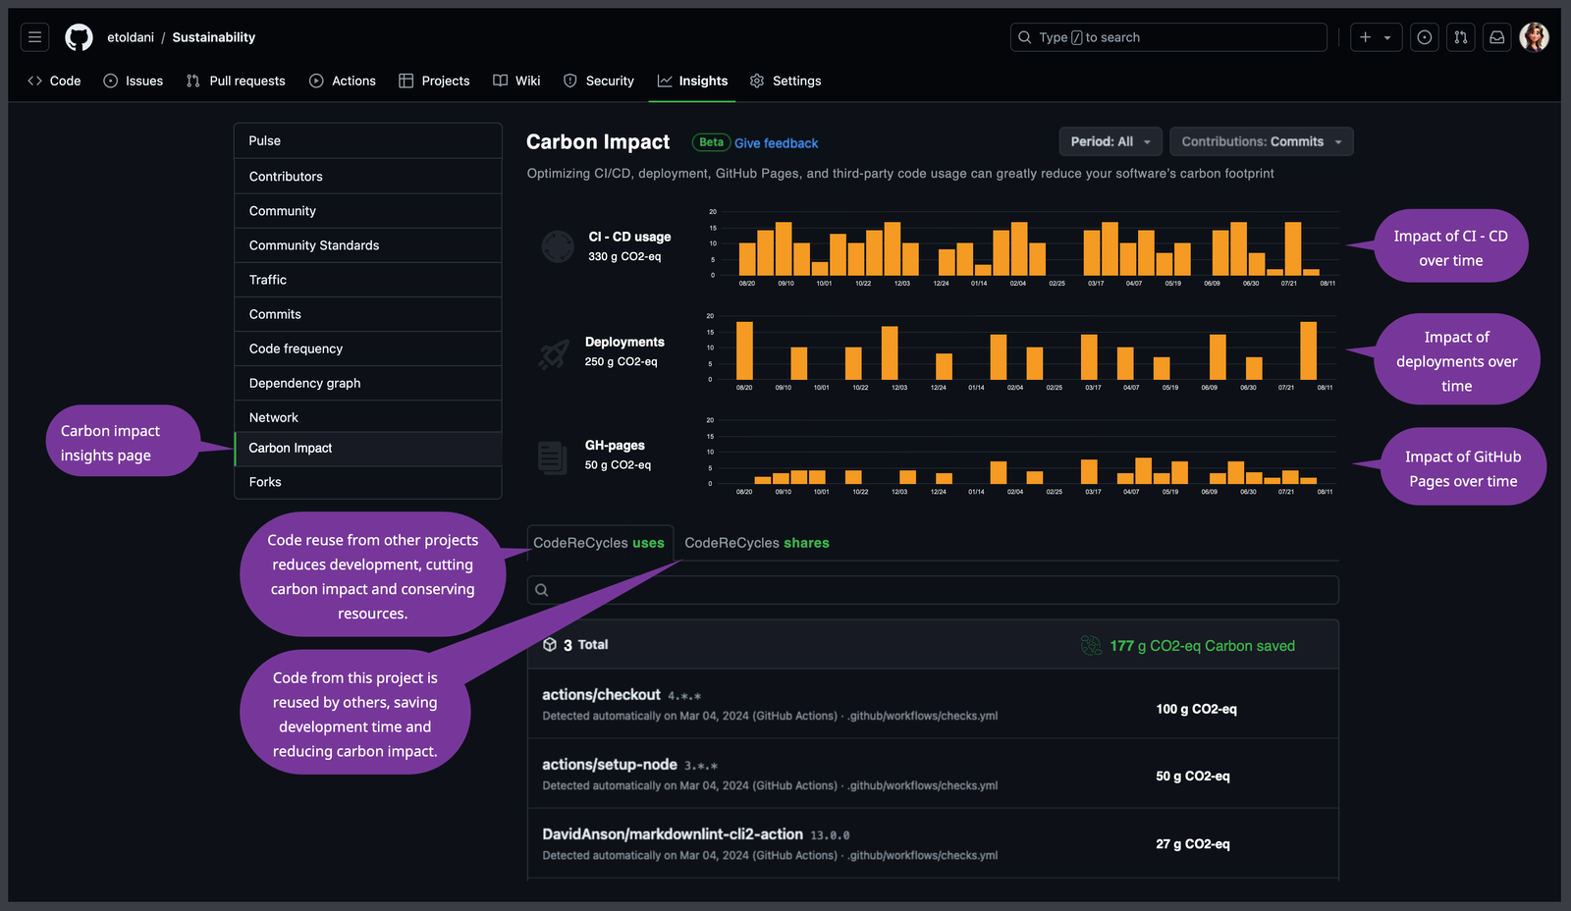Switch to the CodeReCycles shares tab
The width and height of the screenshot is (1571, 911).
tap(756, 543)
